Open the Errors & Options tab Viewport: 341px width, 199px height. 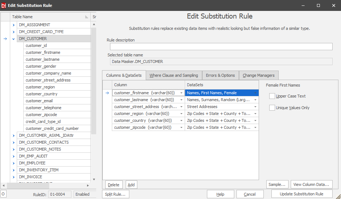pyautogui.click(x=220, y=75)
